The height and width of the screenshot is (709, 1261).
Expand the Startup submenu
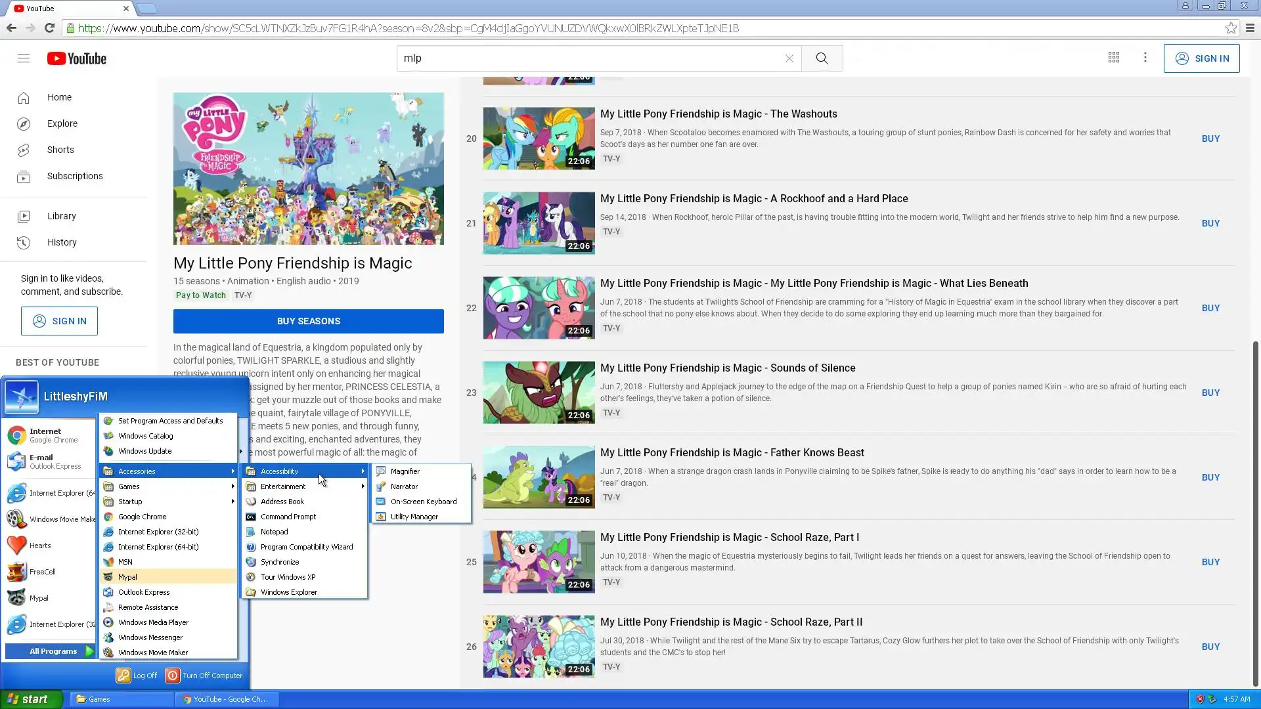(x=130, y=502)
